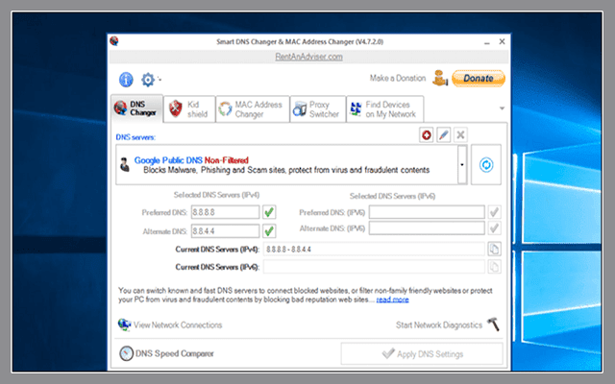Expand the tab overflow arrow
This screenshot has width=615, height=384.
(501, 108)
